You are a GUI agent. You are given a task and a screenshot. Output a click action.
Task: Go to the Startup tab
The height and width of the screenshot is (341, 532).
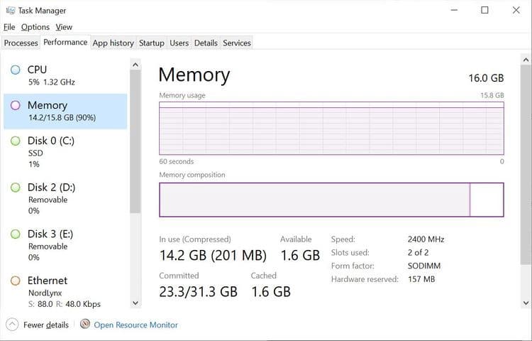(x=151, y=43)
